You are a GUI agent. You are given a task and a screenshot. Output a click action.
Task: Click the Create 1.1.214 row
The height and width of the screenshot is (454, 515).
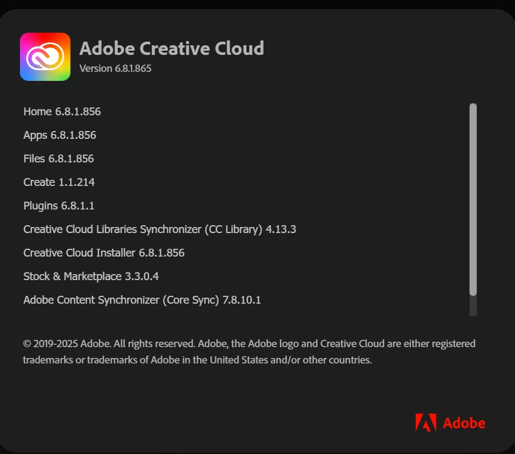59,182
